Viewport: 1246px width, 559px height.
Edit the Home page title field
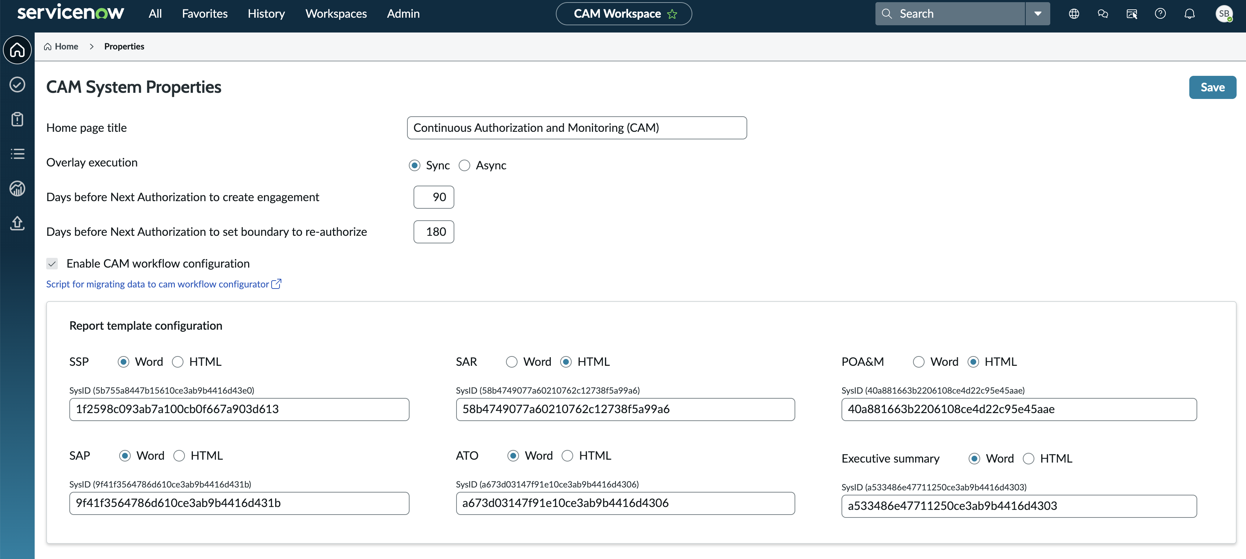coord(576,128)
